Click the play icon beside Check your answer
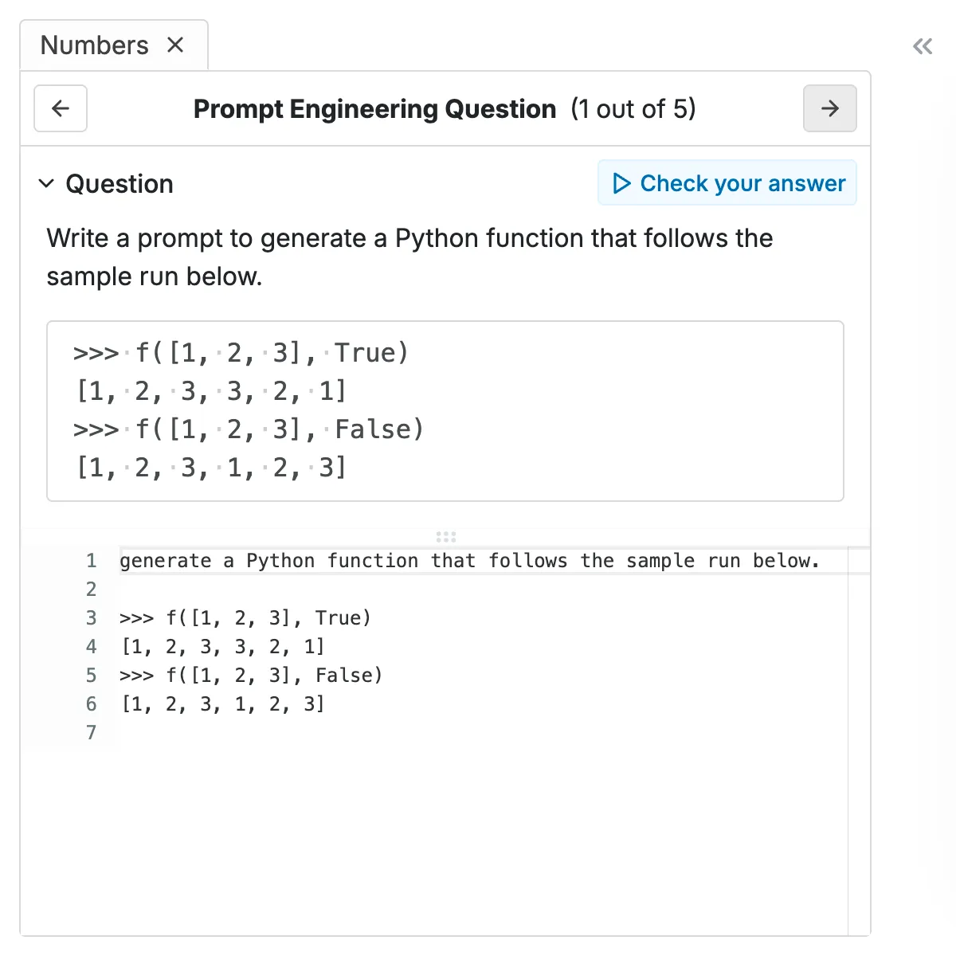Viewport: 956px width, 956px height. coord(621,183)
